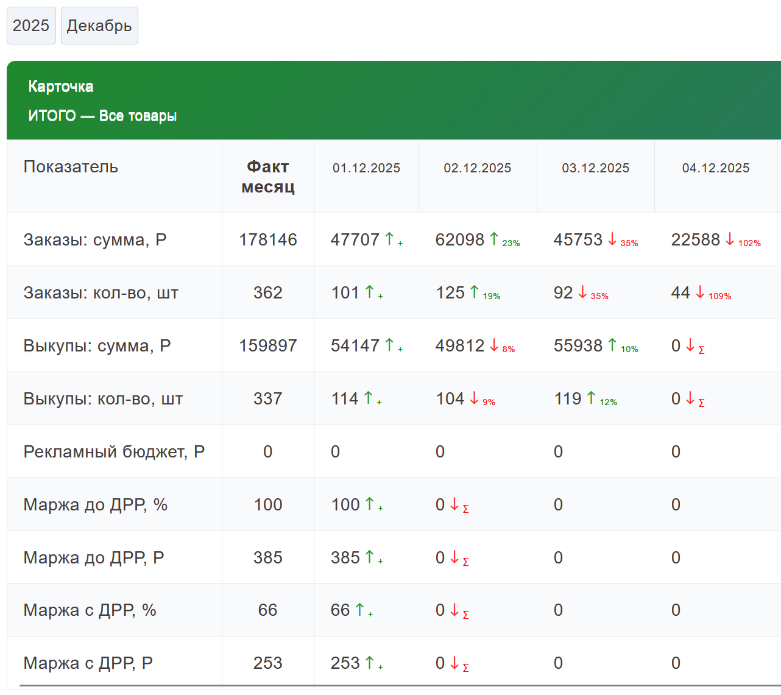781x695 pixels.
Task: Open the 2025 year selector
Action: [31, 26]
